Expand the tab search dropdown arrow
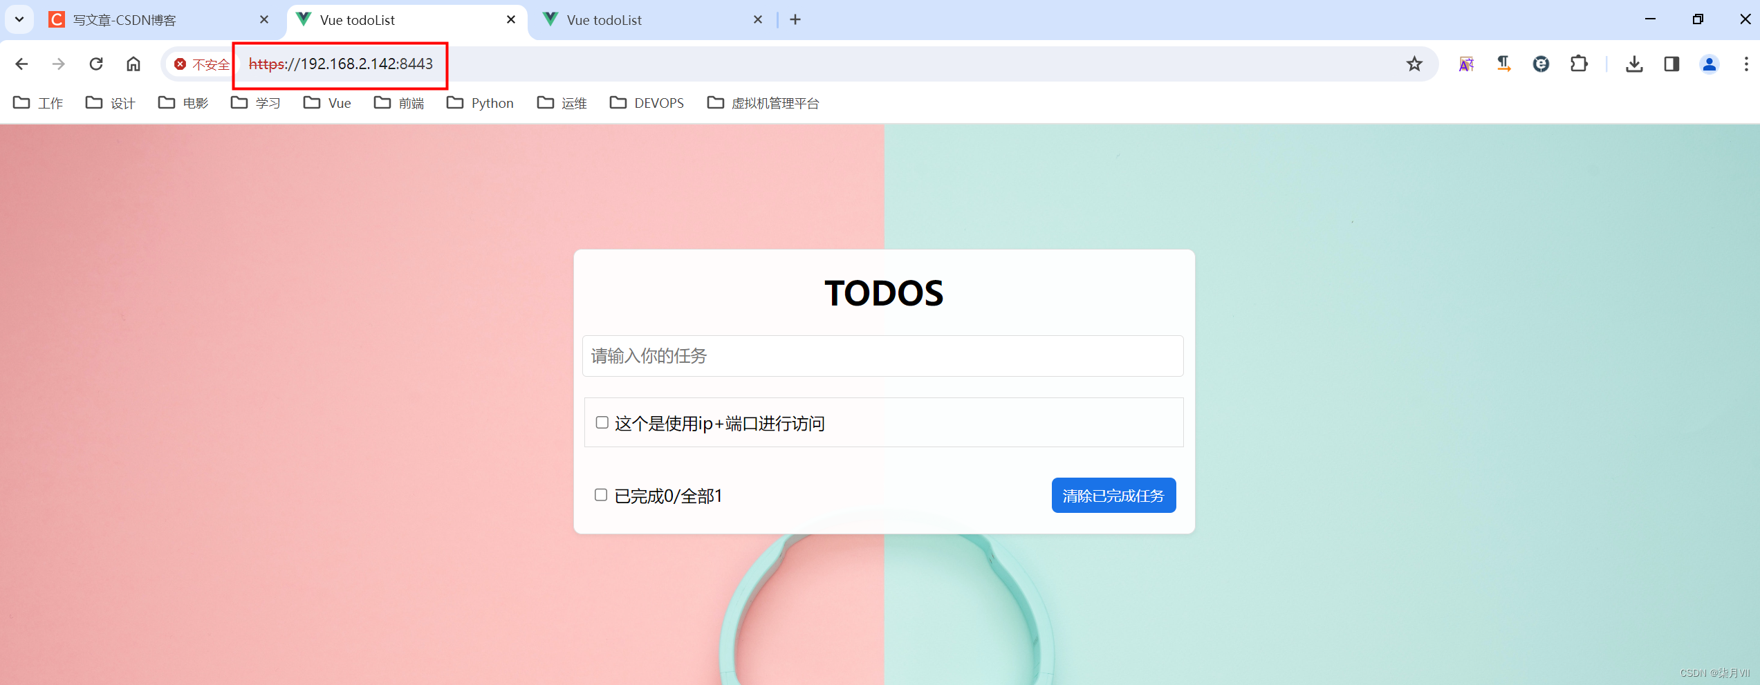 (19, 19)
